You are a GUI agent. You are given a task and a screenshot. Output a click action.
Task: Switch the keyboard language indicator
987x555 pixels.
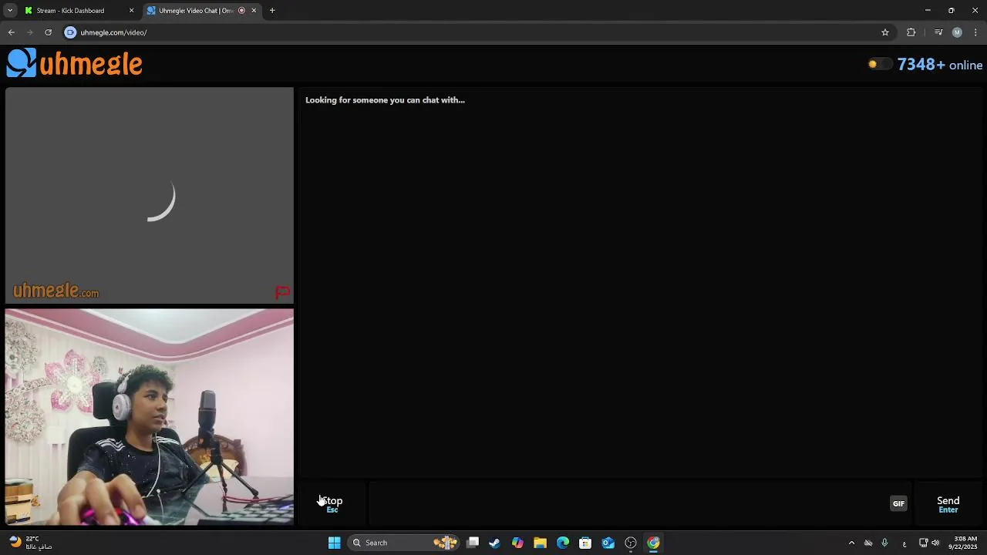pos(904,543)
